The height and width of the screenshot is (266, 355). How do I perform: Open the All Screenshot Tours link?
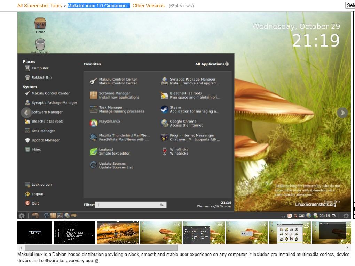[x=40, y=6]
